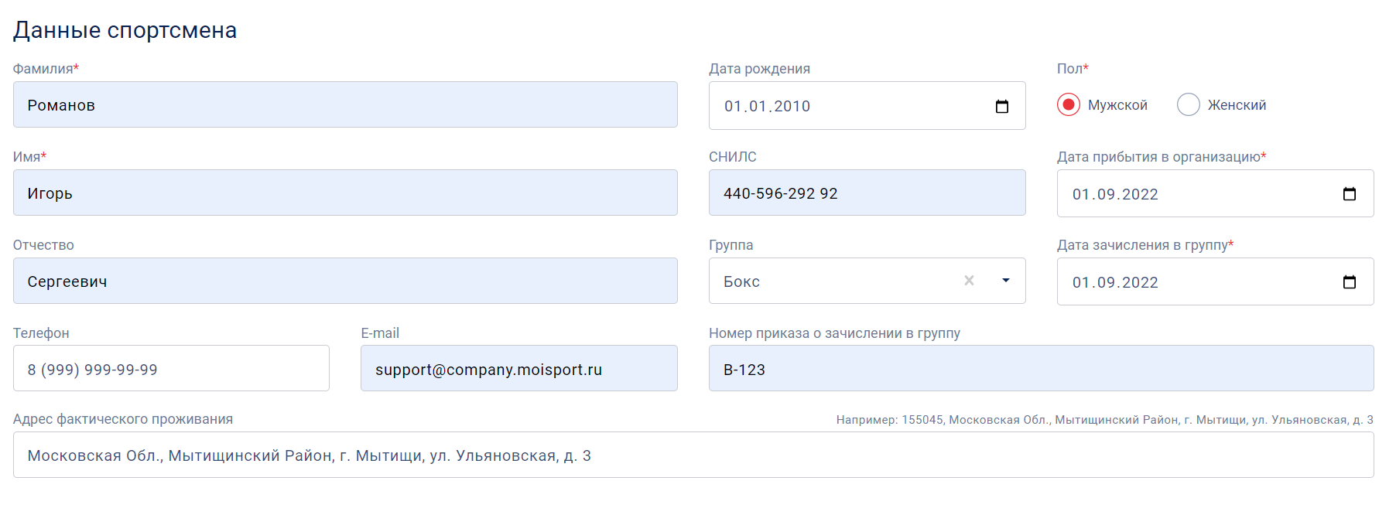Click the Имя field containing Игорь

tap(345, 193)
